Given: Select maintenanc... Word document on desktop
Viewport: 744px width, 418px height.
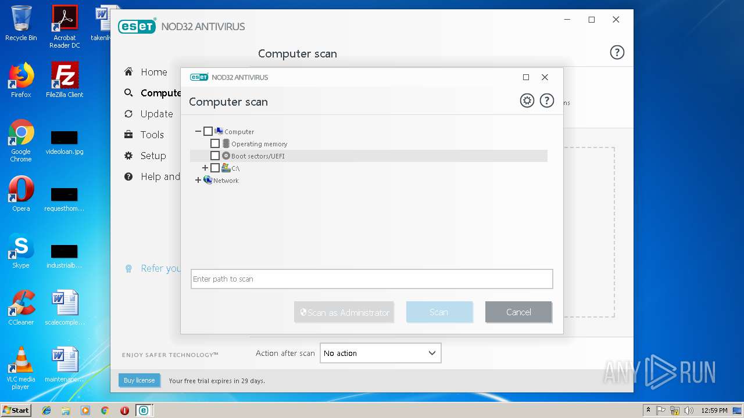Looking at the screenshot, I should click(65, 364).
